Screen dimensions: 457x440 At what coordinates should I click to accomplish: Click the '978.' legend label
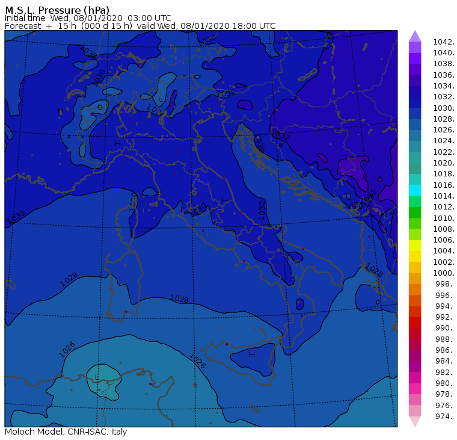[x=445, y=394]
